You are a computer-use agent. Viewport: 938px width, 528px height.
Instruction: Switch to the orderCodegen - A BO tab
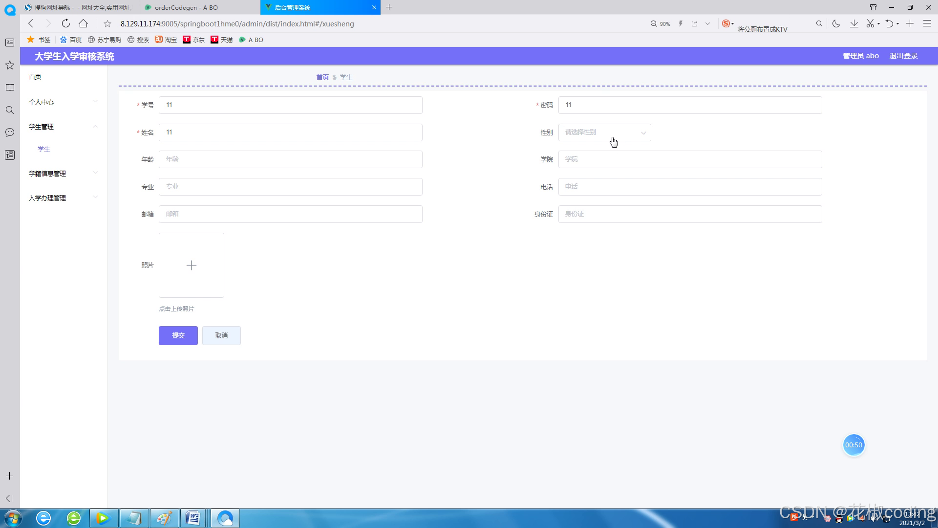pos(186,7)
